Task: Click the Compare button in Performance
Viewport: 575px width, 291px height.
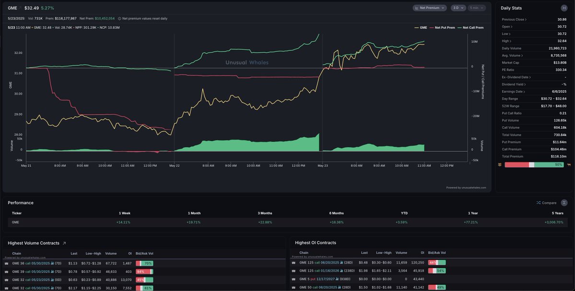Action: [x=546, y=203]
